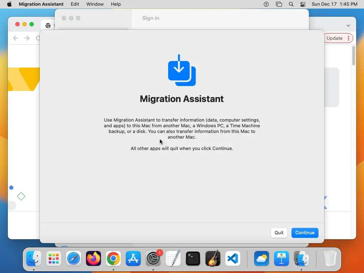364x273 pixels.
Task: Minimize Chrome window with yellow button
Action: pos(25,24)
